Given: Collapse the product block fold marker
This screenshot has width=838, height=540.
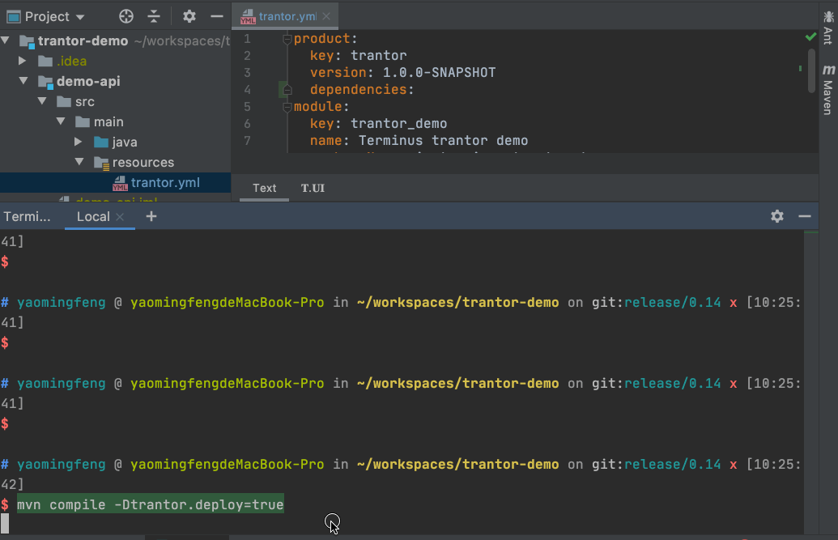Looking at the screenshot, I should point(286,37).
